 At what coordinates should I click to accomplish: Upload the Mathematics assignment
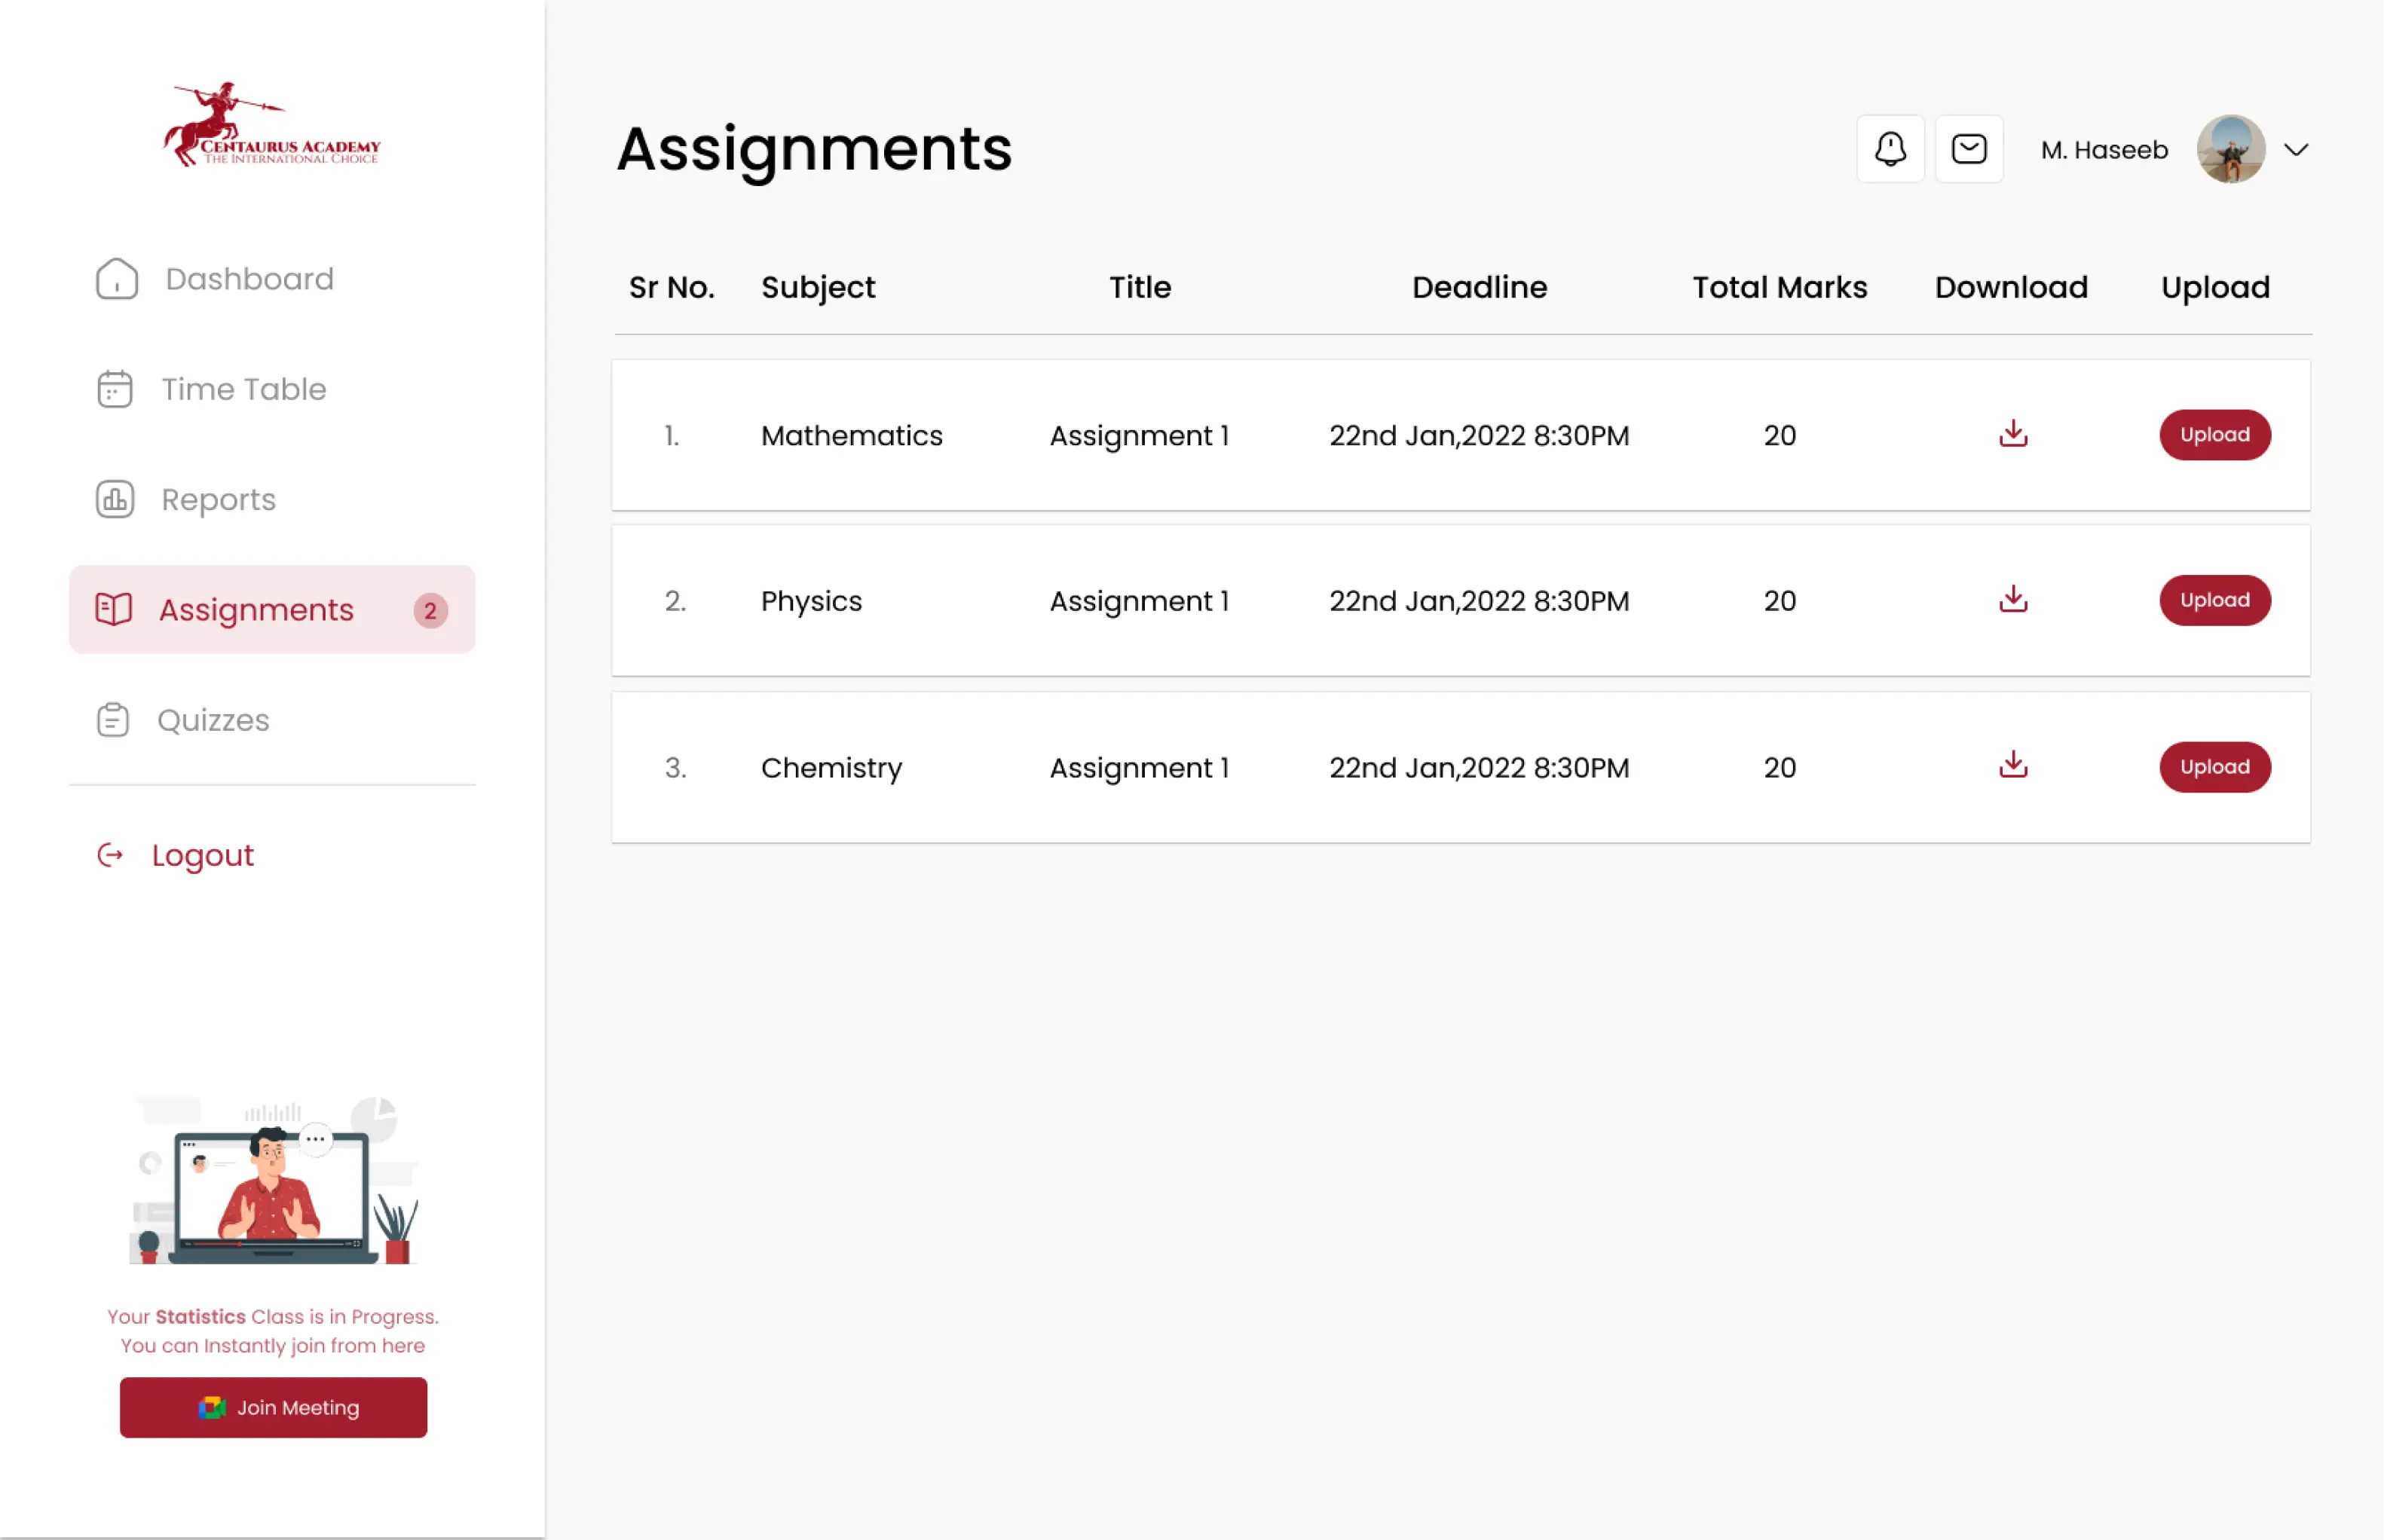tap(2214, 435)
